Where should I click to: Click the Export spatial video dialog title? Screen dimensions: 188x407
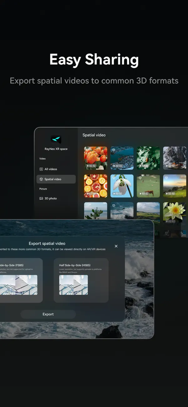(47, 243)
